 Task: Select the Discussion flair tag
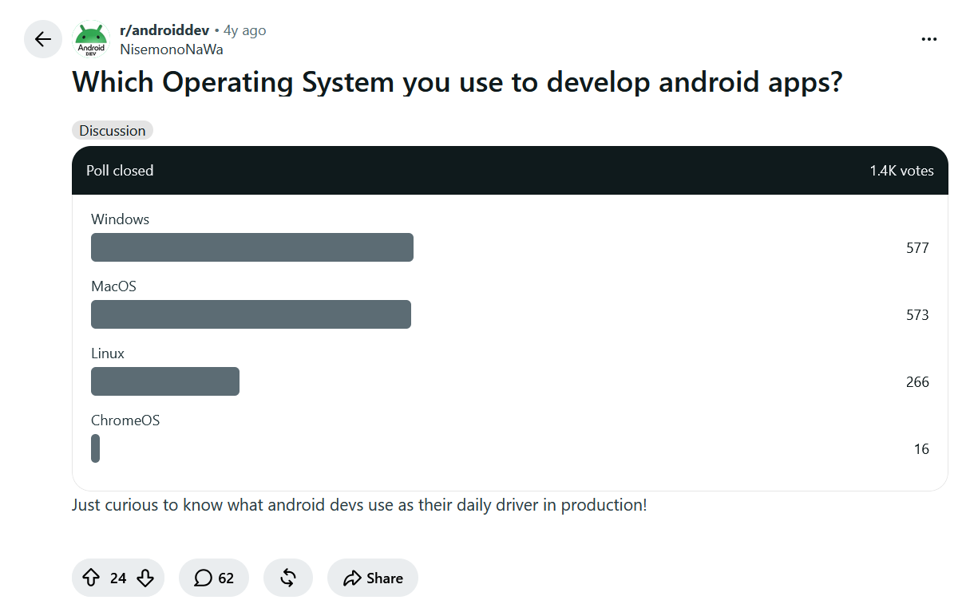[x=113, y=131]
